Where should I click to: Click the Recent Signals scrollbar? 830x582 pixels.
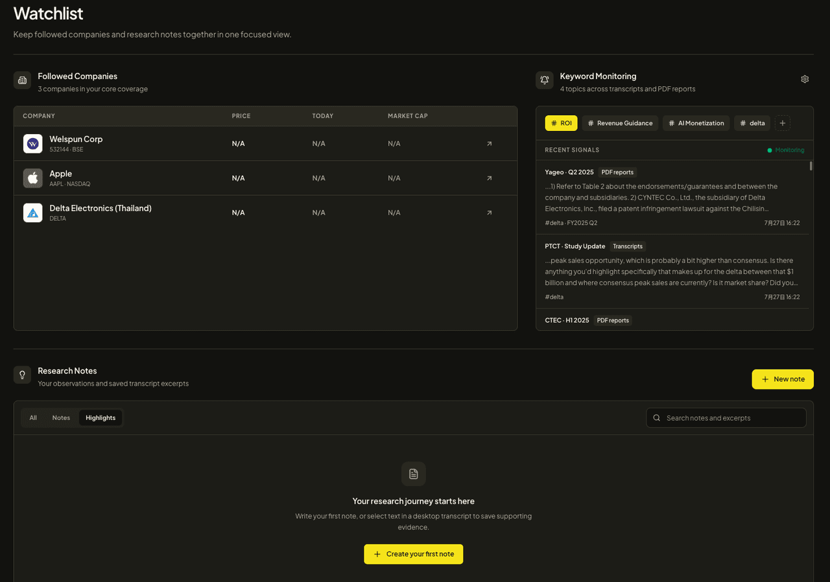pyautogui.click(x=811, y=166)
